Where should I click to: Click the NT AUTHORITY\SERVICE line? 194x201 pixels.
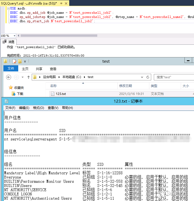[x=25, y=190]
